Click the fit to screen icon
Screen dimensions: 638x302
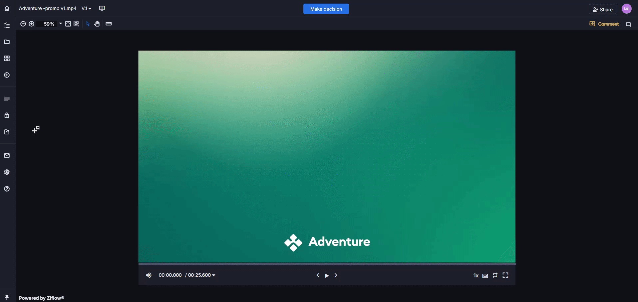68,24
